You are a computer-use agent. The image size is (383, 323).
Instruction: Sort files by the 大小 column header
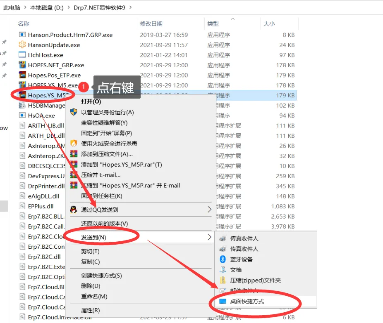(269, 24)
